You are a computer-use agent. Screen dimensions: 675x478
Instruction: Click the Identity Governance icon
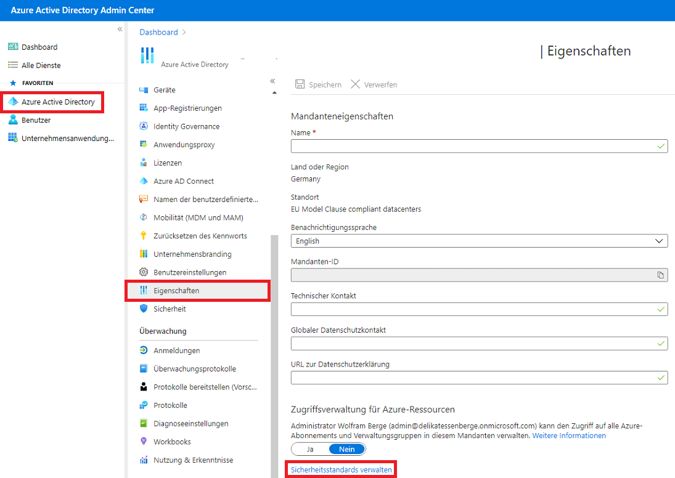point(144,126)
